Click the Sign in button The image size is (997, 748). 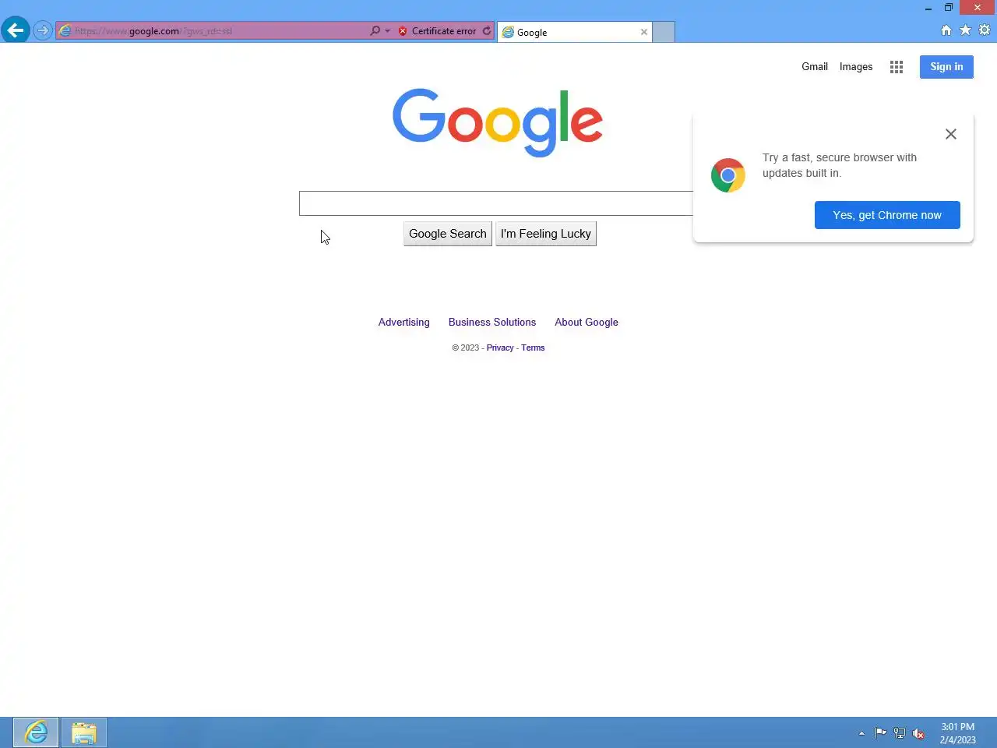946,67
